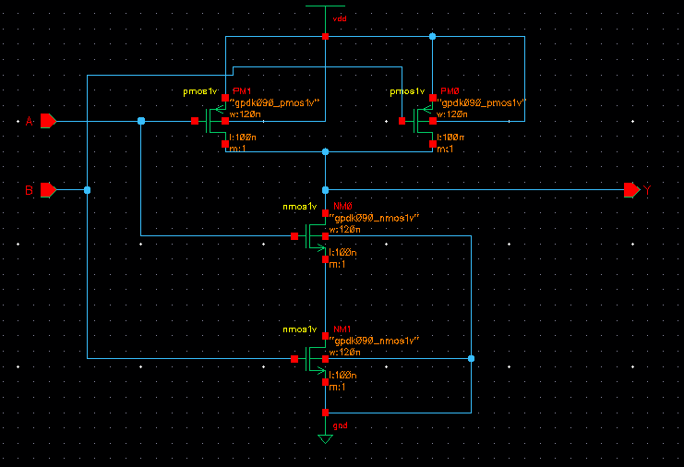Click the NM0 instance name label
This screenshot has height=467, width=684.
(342, 207)
